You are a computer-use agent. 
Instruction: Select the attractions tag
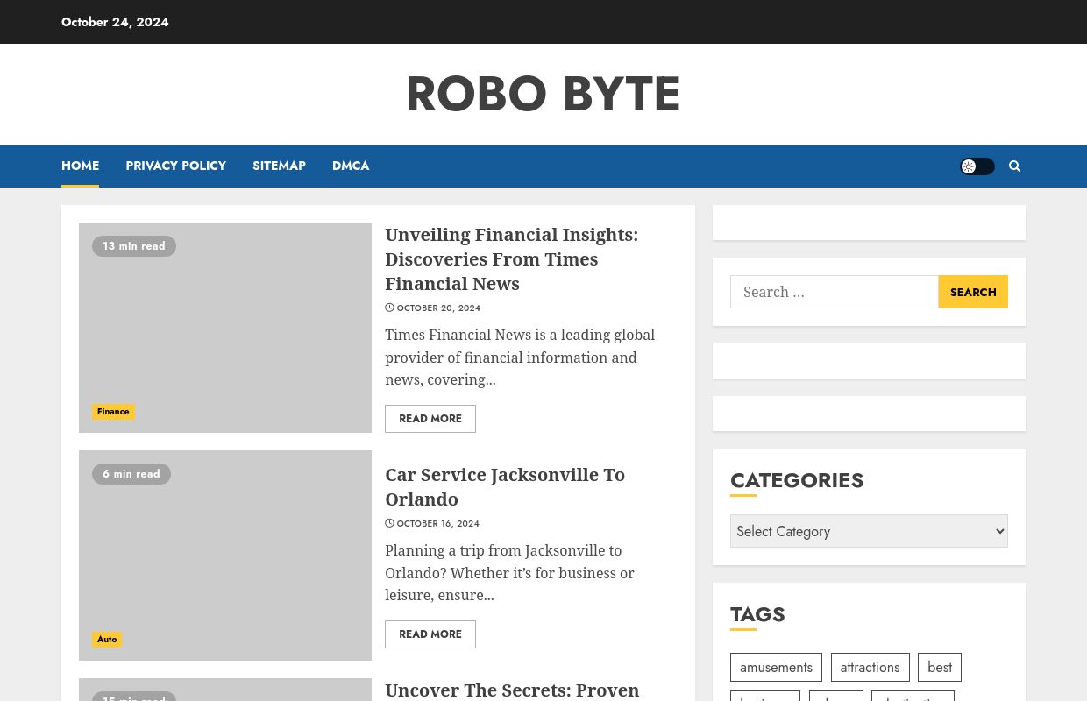[x=870, y=668]
